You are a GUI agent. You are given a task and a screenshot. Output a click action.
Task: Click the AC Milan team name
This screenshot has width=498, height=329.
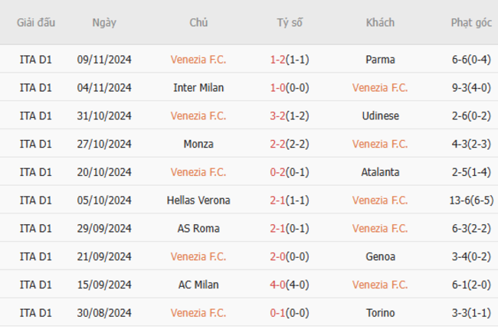point(198,285)
